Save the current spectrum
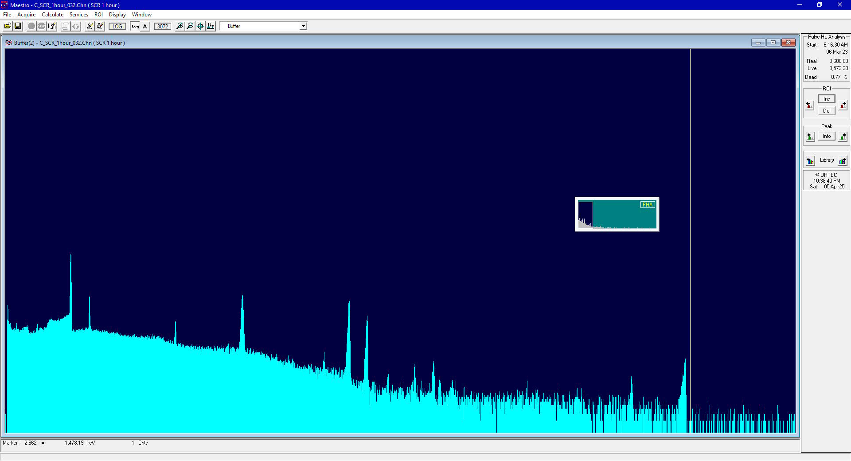Screen dimensions: 851x461 click(x=18, y=26)
